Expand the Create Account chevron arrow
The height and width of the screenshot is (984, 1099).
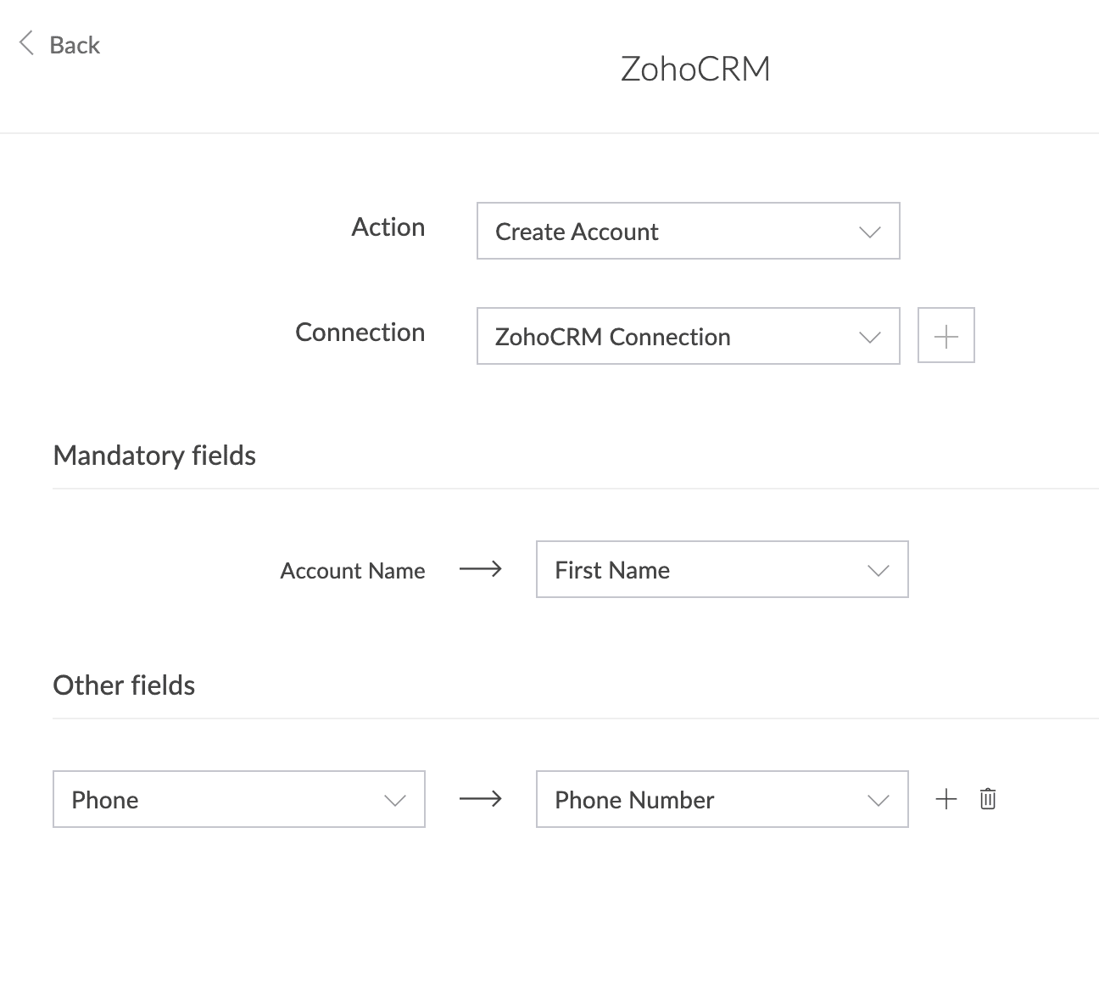point(870,232)
